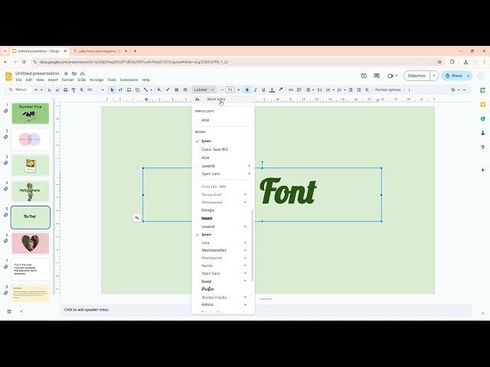This screenshot has width=490, height=367.
Task: Toggle Bold formatting
Action: tap(247, 90)
